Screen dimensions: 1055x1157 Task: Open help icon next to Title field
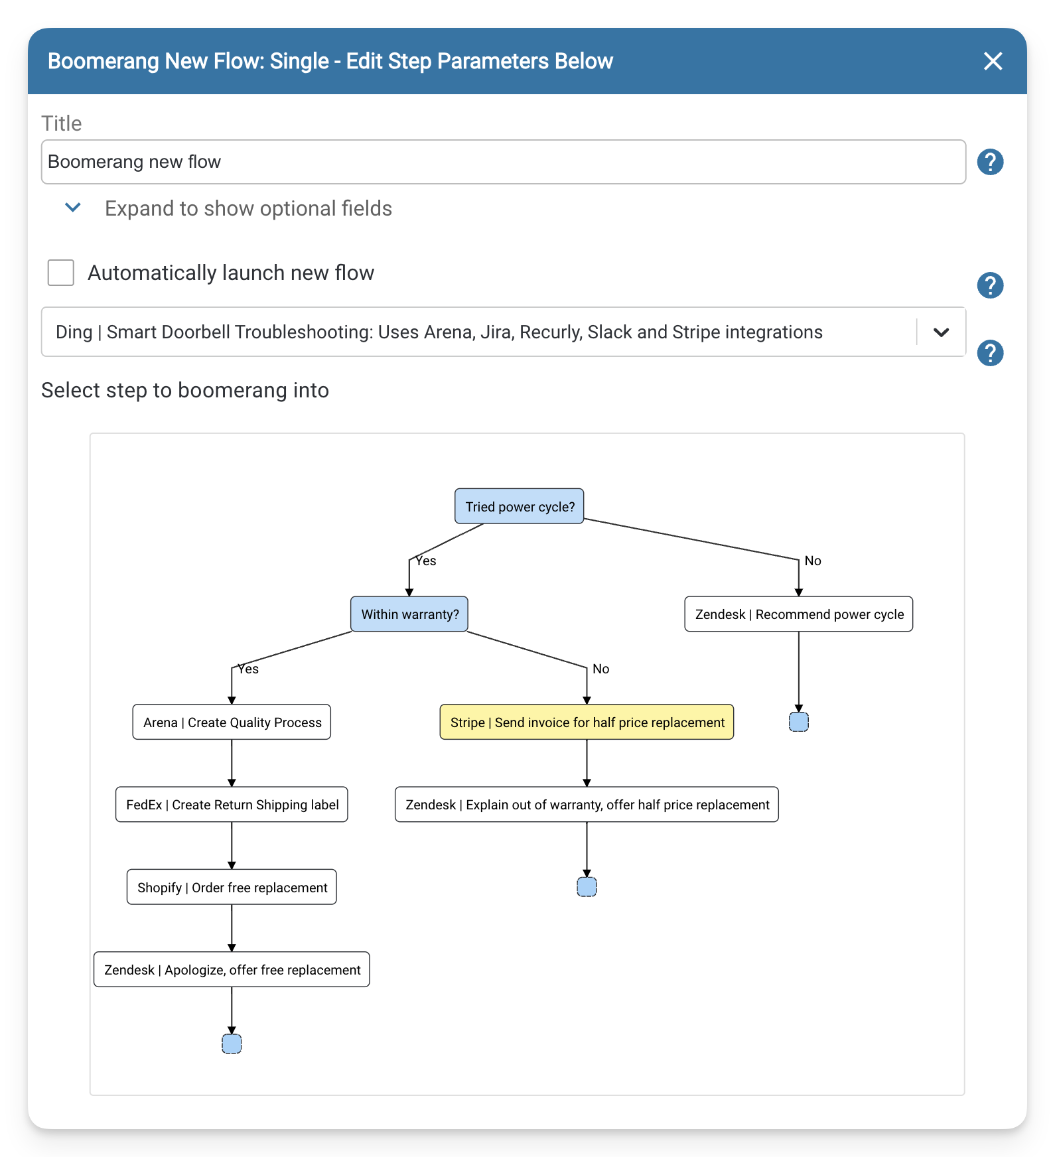pos(990,162)
